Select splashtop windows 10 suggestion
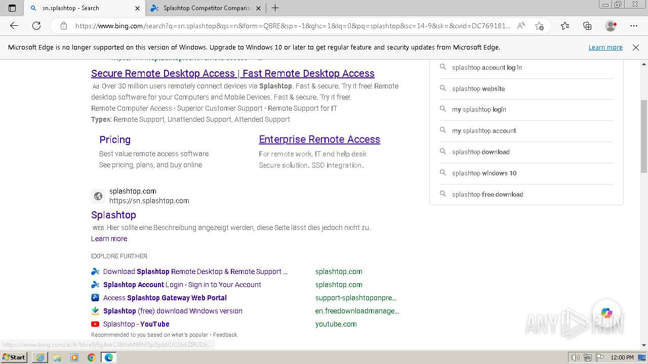This screenshot has width=648, height=364. click(x=484, y=173)
